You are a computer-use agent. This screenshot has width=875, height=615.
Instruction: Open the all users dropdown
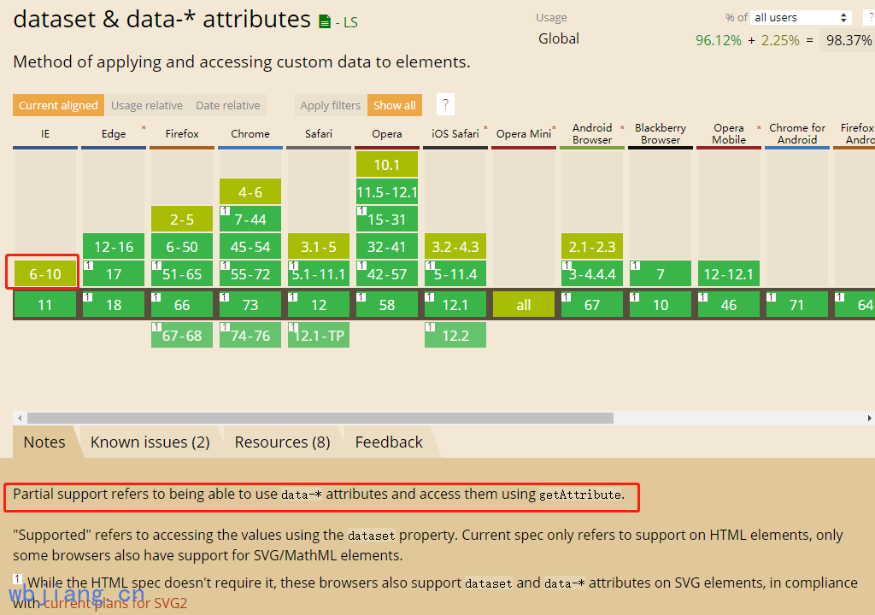[x=800, y=18]
